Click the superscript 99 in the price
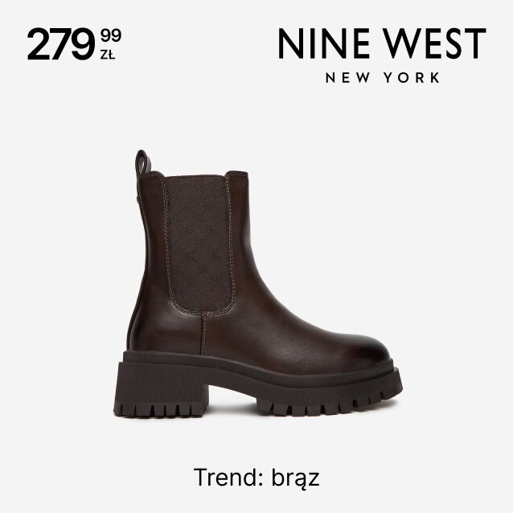 [x=111, y=35]
